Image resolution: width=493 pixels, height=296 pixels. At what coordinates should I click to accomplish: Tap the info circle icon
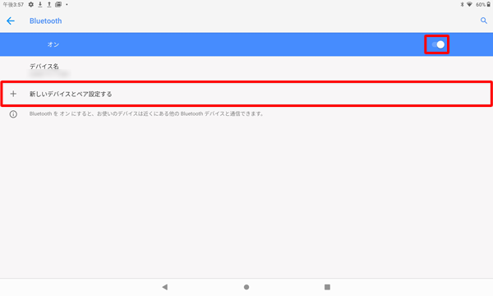tap(13, 113)
